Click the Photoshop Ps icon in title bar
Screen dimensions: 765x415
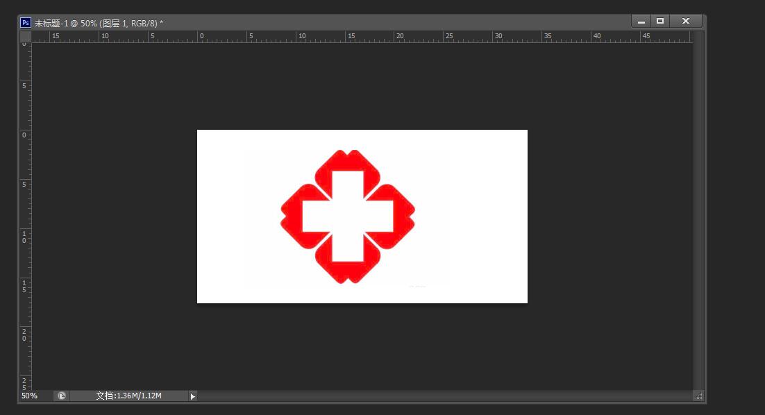coord(26,23)
